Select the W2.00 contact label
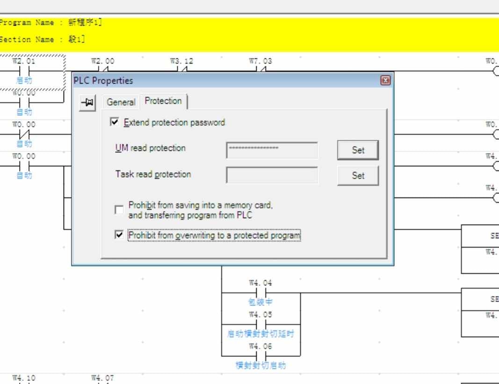 (x=103, y=61)
